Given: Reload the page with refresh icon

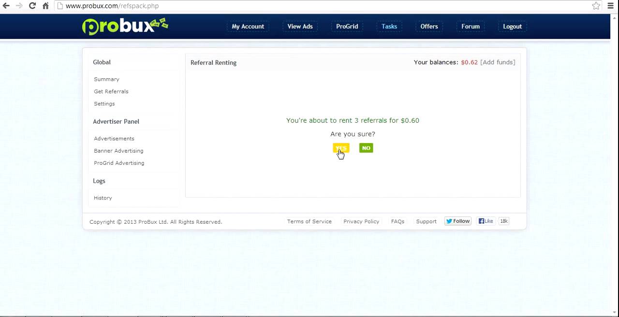Looking at the screenshot, I should (32, 6).
